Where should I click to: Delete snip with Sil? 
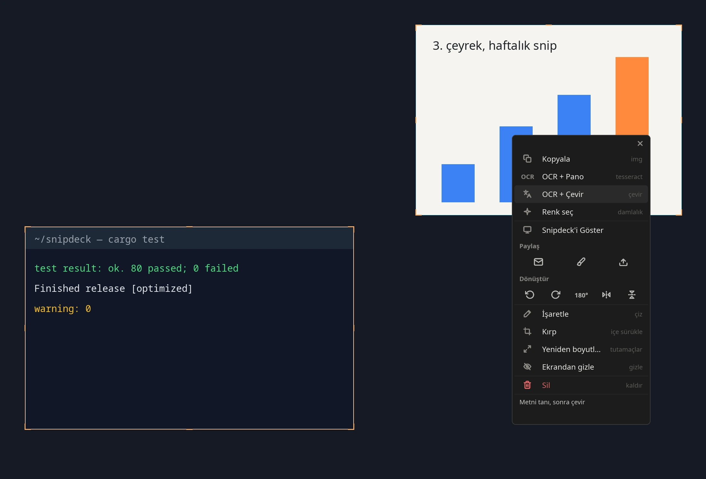point(581,385)
